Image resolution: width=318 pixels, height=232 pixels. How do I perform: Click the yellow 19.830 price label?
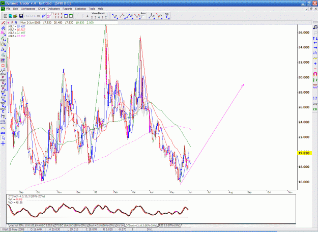pyautogui.click(x=304, y=153)
